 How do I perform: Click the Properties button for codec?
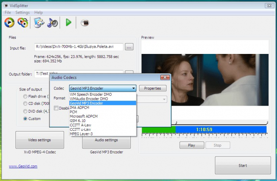click(x=153, y=88)
